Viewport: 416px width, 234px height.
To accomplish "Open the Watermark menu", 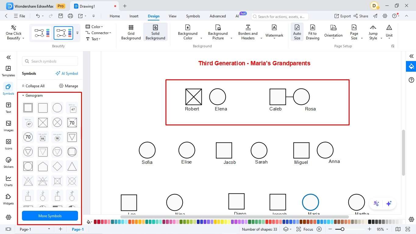I will coord(274,31).
